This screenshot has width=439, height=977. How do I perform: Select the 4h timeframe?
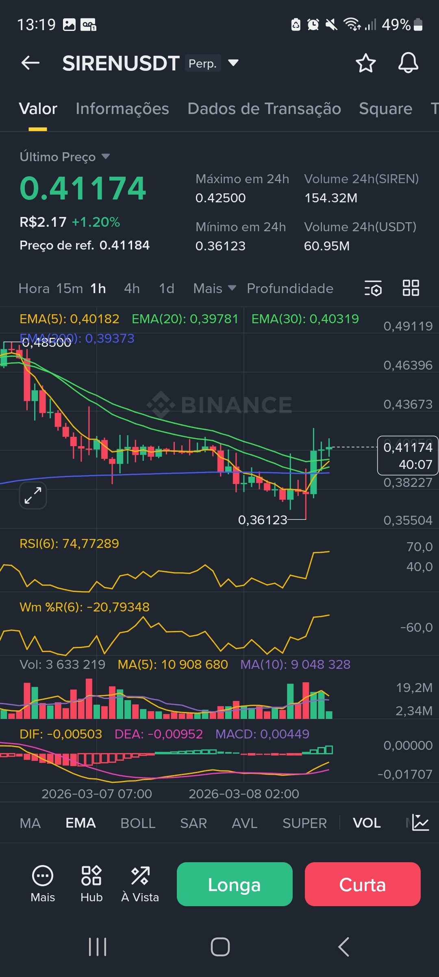(x=132, y=288)
